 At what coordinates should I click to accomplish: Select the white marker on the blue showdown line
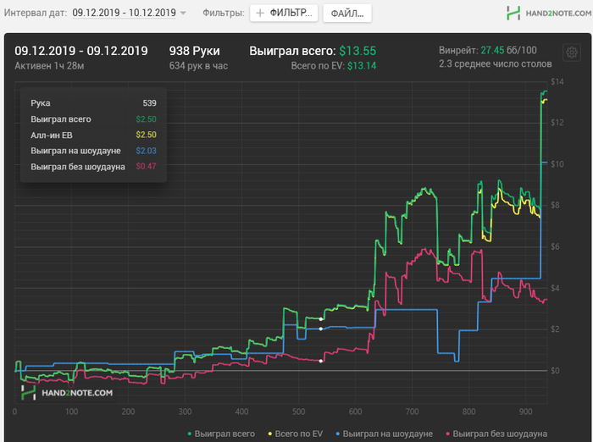point(320,329)
